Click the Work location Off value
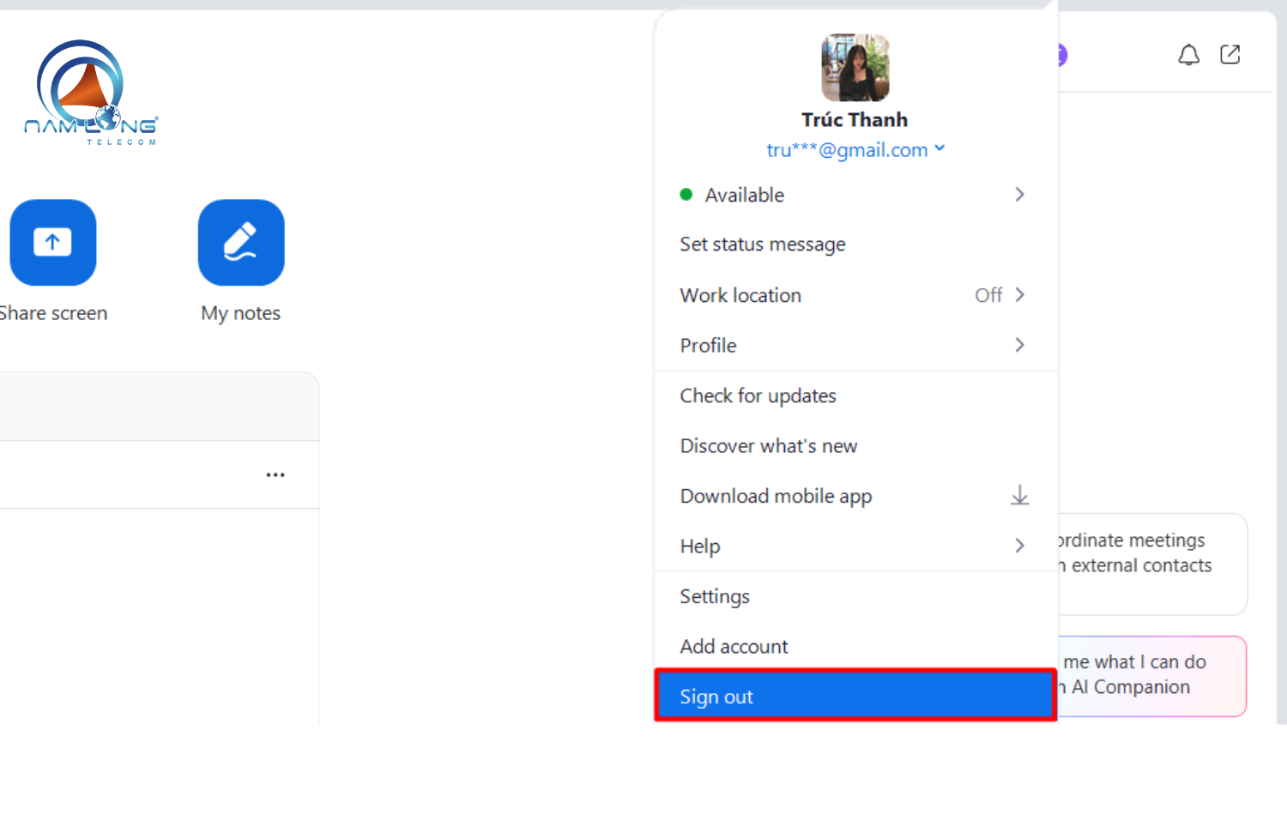The image size is (1287, 815). point(988,295)
